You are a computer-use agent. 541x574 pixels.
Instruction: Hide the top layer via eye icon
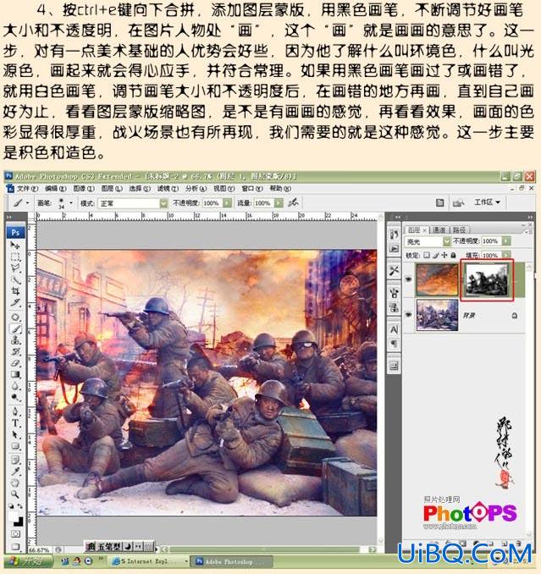pyautogui.click(x=408, y=279)
